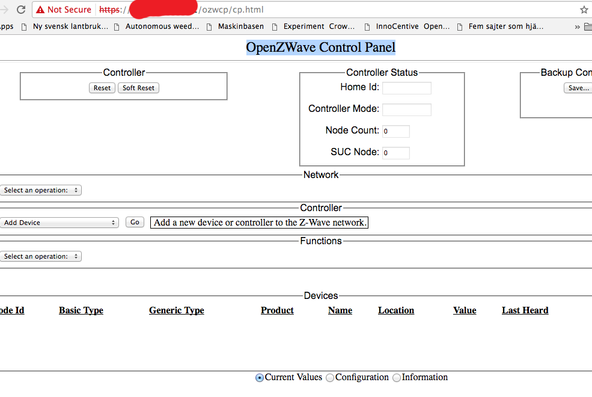
Task: Select the Configuration radio button
Action: (329, 378)
